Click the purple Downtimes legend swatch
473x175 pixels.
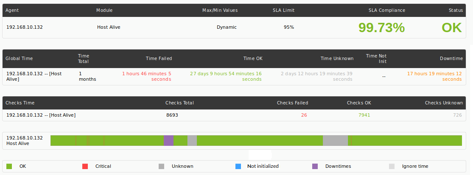pos(315,166)
